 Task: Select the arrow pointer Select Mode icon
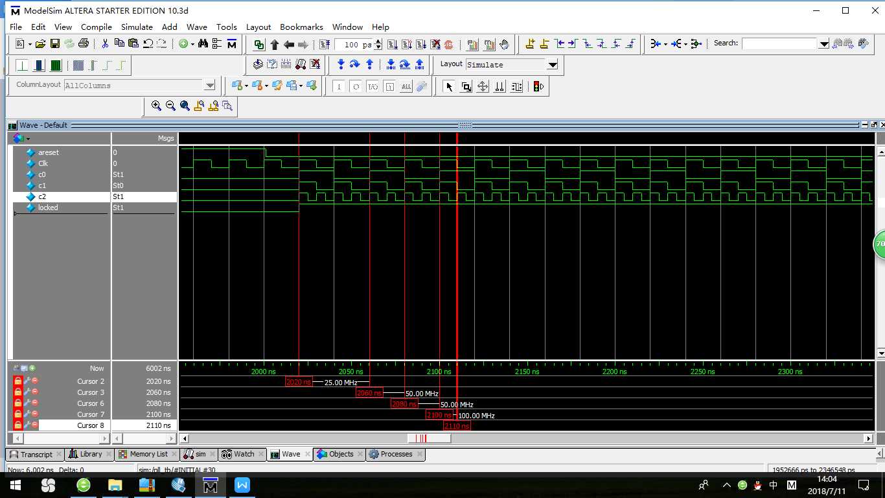pyautogui.click(x=449, y=86)
